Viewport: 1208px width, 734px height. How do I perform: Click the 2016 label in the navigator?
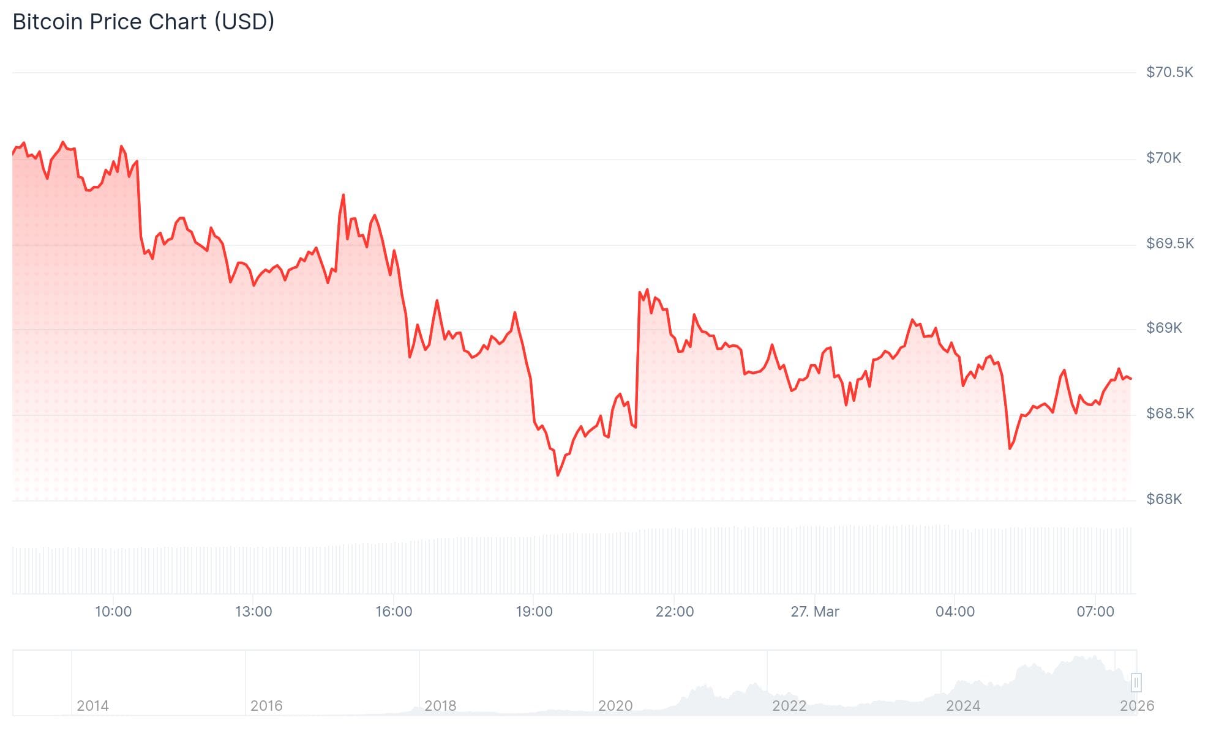[x=266, y=706]
